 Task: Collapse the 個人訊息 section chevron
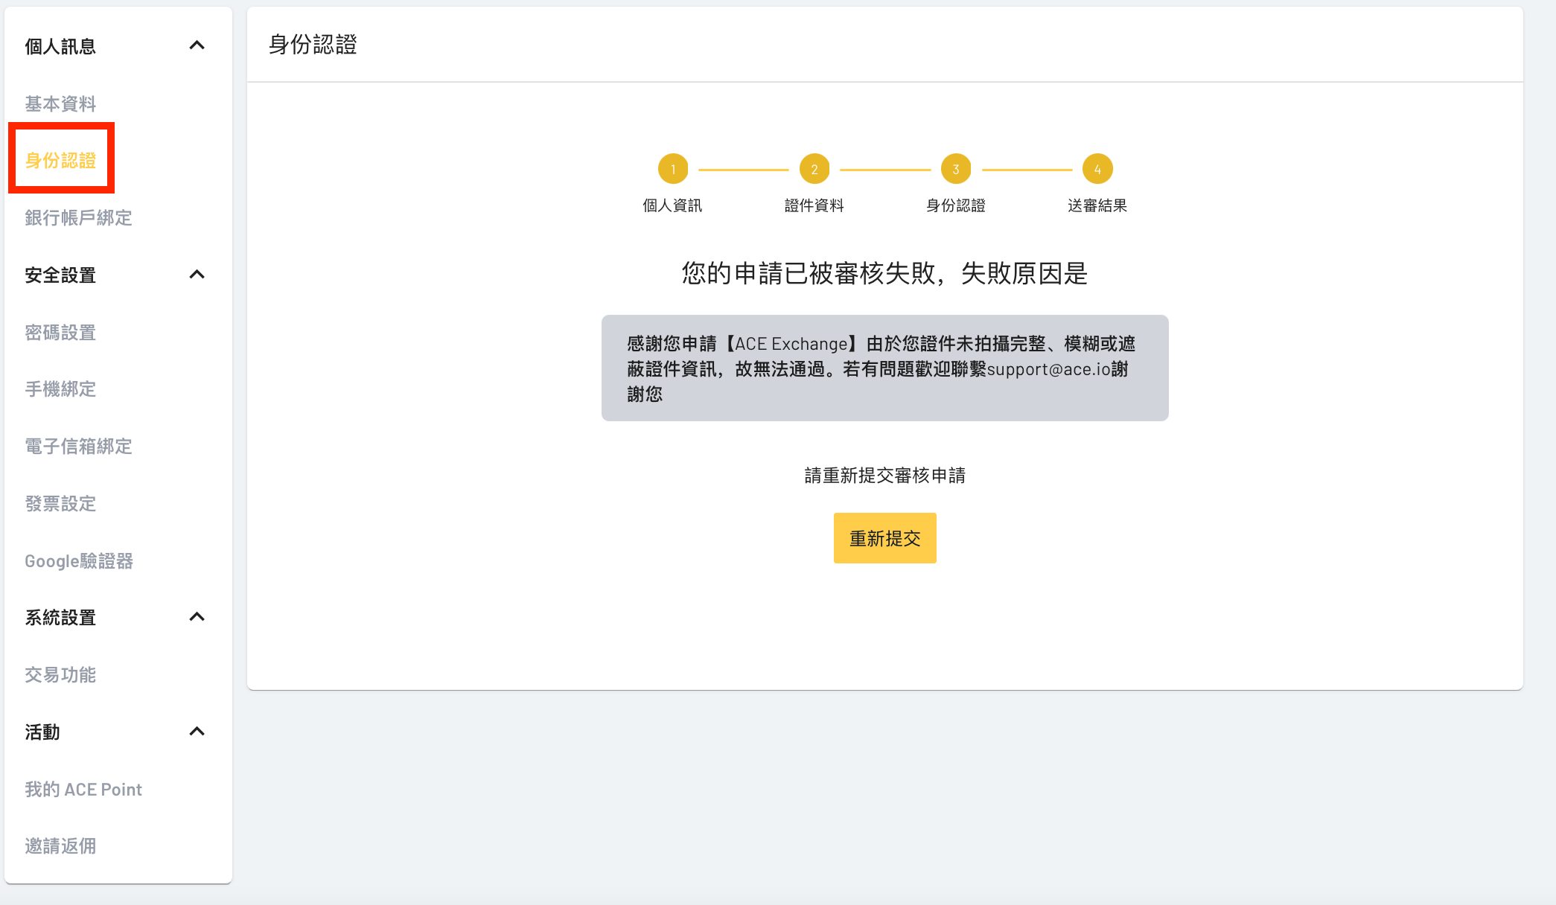197,45
